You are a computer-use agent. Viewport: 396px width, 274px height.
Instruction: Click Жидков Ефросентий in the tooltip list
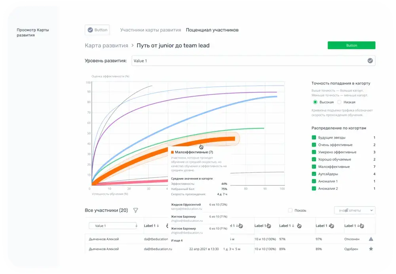(x=186, y=205)
